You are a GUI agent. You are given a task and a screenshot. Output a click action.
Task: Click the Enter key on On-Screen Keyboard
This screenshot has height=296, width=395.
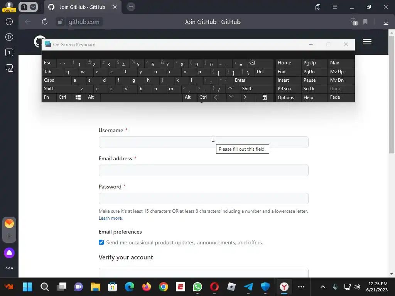tap(252, 80)
